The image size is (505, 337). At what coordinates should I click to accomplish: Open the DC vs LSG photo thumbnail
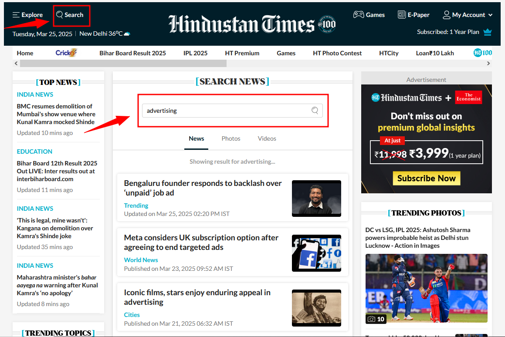click(x=426, y=289)
